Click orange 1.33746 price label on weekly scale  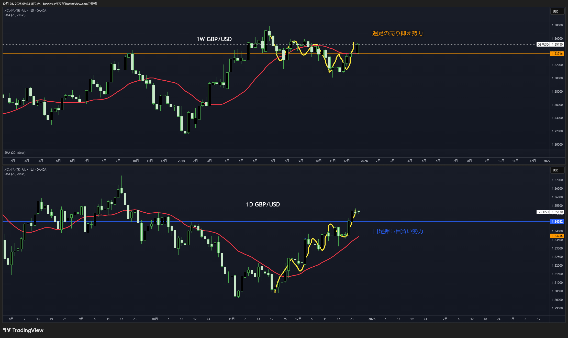tap(557, 54)
